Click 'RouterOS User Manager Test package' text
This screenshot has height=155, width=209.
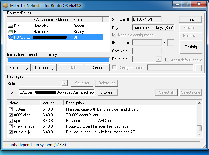tap(97, 126)
